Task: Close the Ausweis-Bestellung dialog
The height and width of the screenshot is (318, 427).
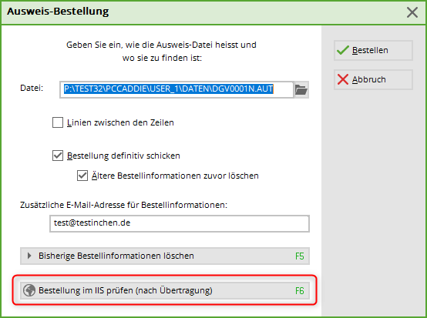Action: pos(412,12)
